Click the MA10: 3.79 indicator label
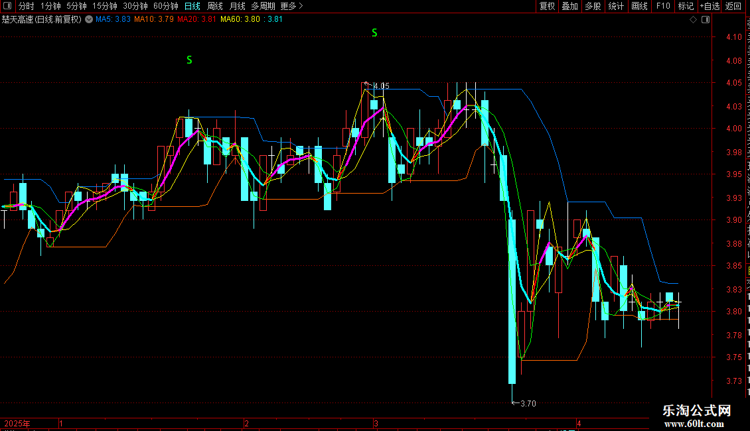 point(153,20)
